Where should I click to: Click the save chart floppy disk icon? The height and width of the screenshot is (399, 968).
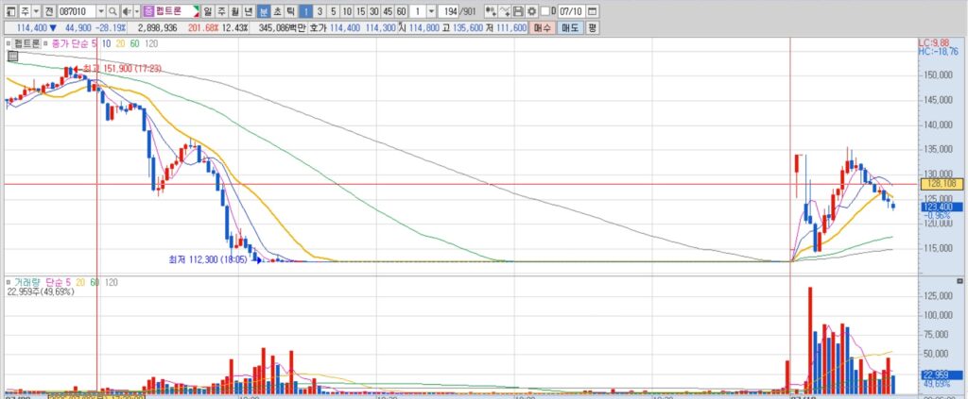(519, 11)
